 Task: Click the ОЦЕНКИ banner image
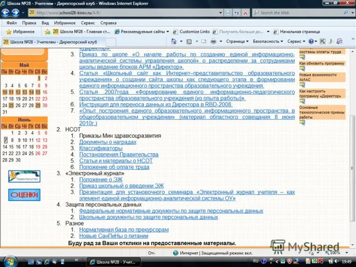tap(24, 195)
